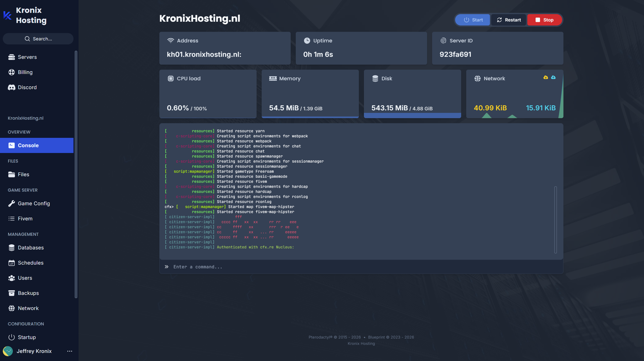View the Schedules page
Viewport: 644px width, 361px height.
(37, 263)
